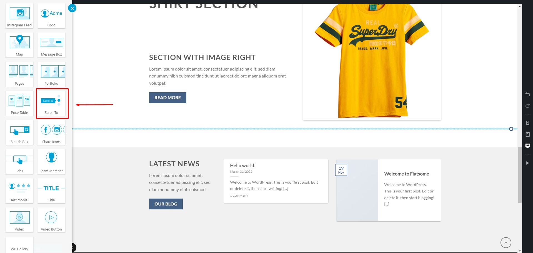The width and height of the screenshot is (533, 253).
Task: Click the Welcome to Flatsome post thumbnail
Action: (357, 190)
